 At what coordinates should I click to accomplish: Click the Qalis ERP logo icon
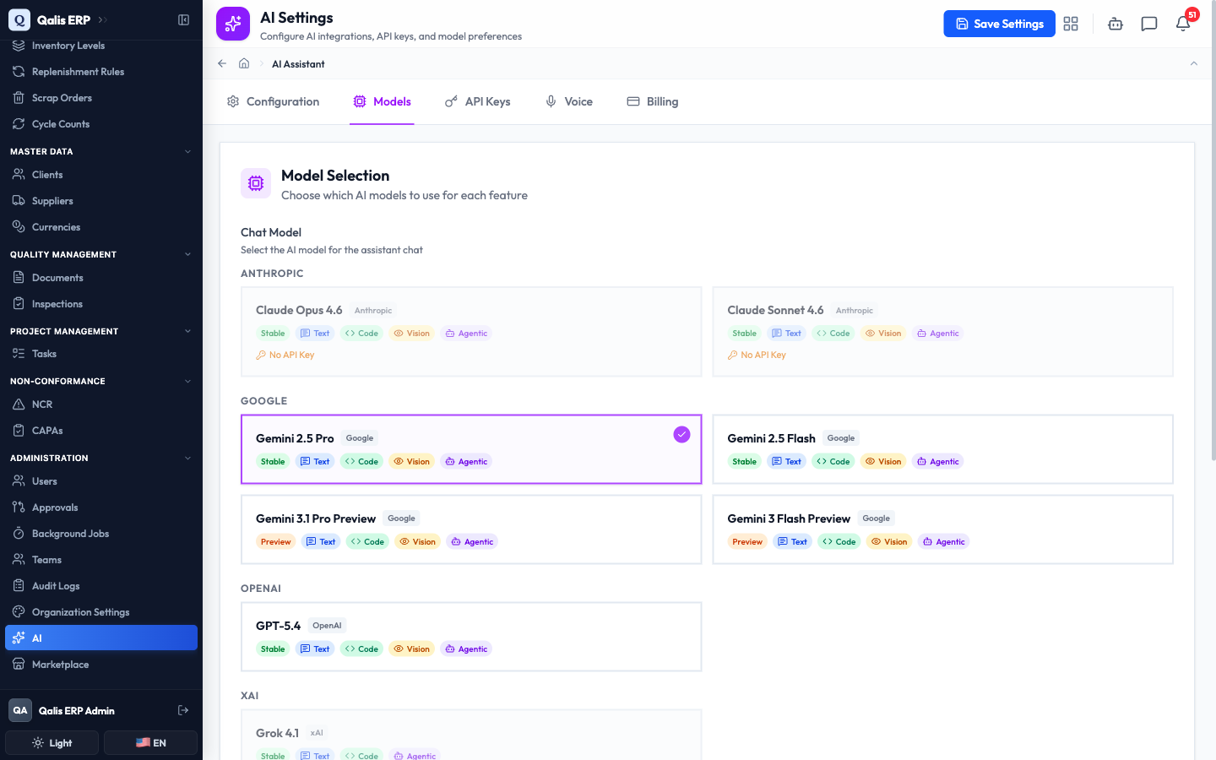[x=19, y=19]
